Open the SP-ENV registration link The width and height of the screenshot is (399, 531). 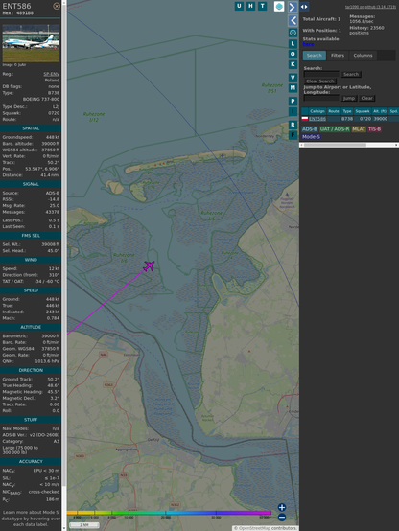[x=51, y=74]
